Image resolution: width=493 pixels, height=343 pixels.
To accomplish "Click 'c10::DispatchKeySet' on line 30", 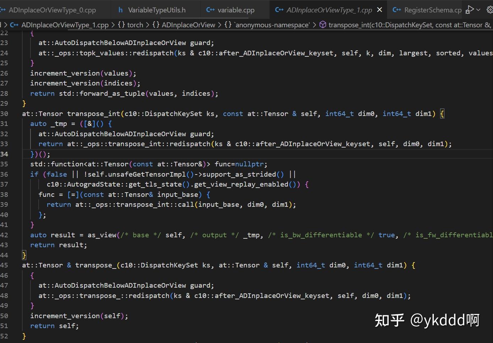I will pos(163,114).
